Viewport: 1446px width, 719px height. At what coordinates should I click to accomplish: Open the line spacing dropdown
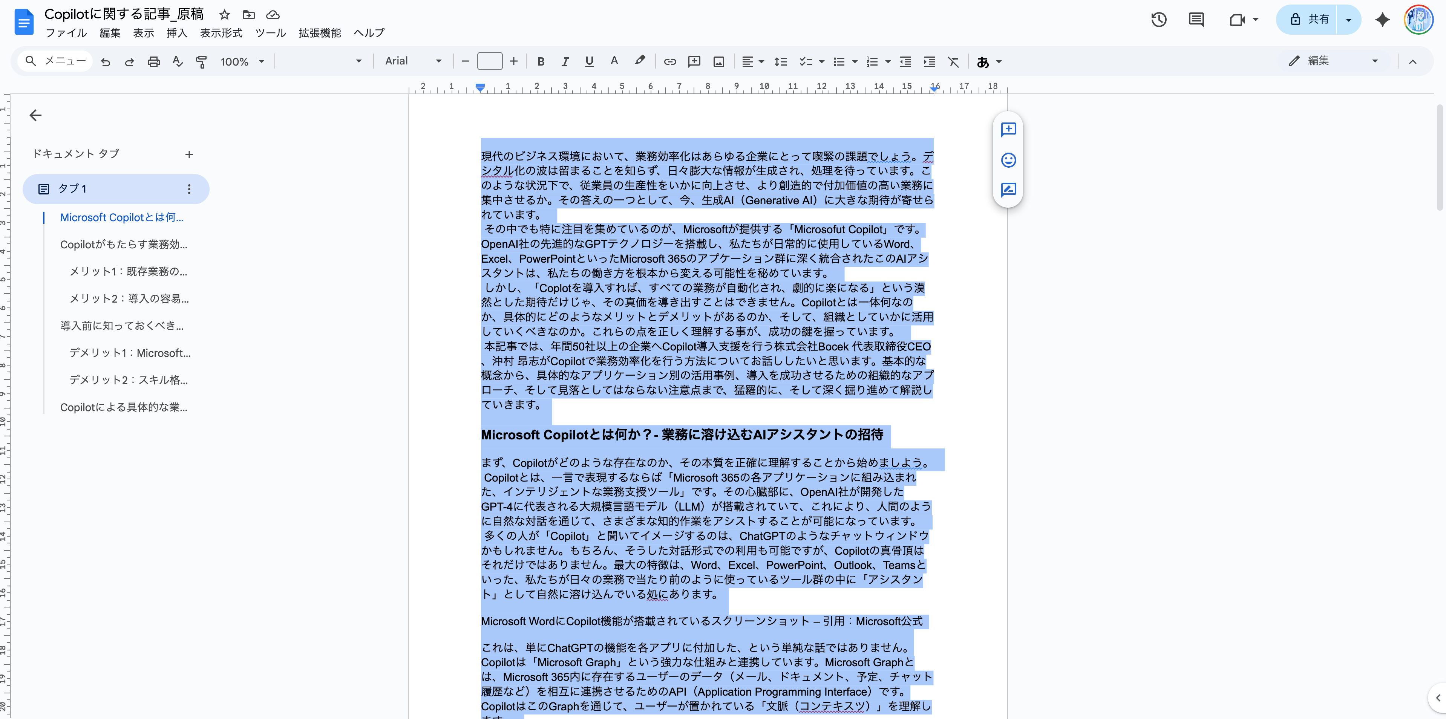[780, 61]
